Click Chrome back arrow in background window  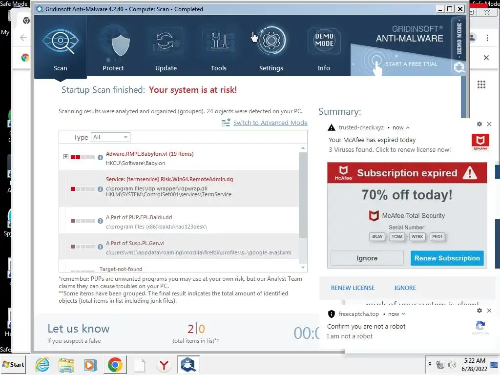coord(23,38)
